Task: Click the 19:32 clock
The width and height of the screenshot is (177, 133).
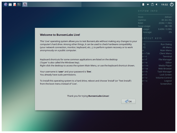Action: (x=164, y=5)
